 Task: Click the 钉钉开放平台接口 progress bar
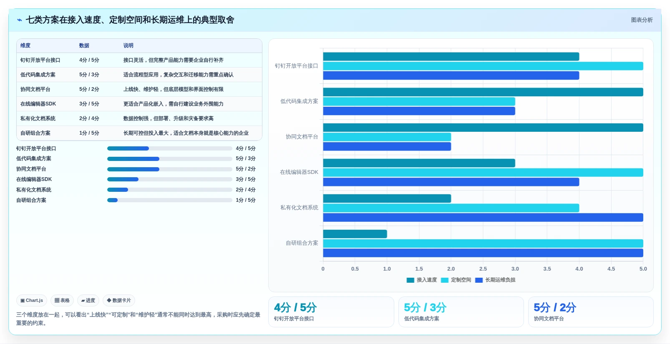[x=170, y=148]
